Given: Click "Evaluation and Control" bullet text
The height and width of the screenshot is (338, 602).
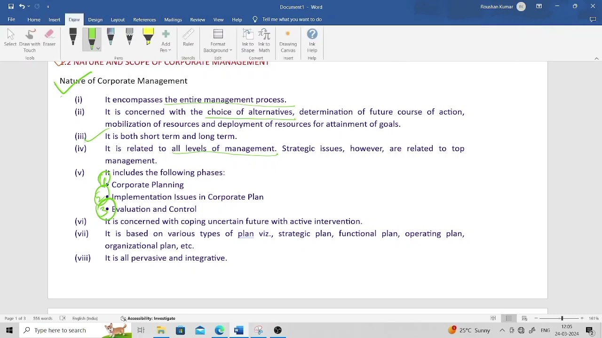Looking at the screenshot, I should pos(154,209).
